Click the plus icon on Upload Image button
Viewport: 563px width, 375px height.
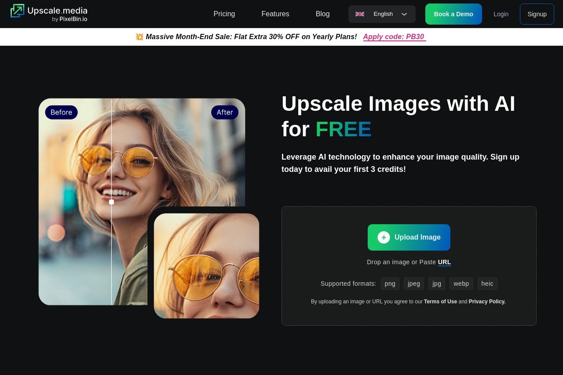pyautogui.click(x=384, y=237)
